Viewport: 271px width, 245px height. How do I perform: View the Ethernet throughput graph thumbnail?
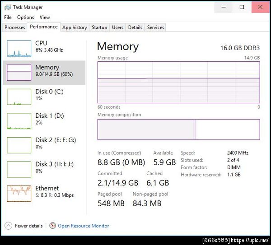tap(19, 193)
